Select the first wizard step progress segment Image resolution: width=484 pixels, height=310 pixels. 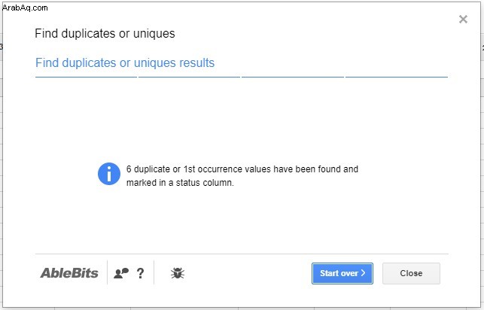pos(86,77)
